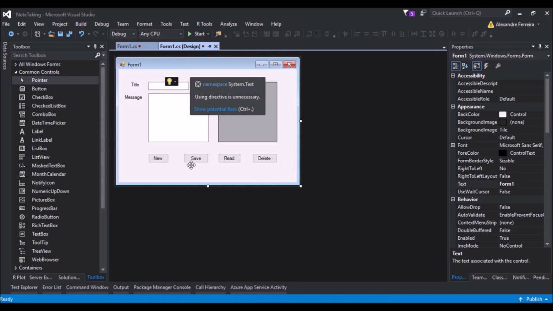Click the send feedback icon
Image resolution: width=553 pixels, height=311 pixels.
point(423,13)
